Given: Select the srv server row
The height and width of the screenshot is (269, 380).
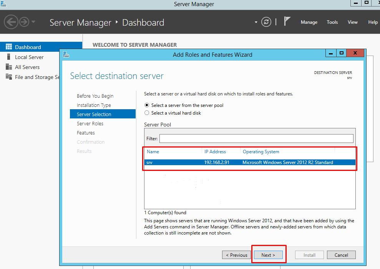Looking at the screenshot, I should 250,162.
